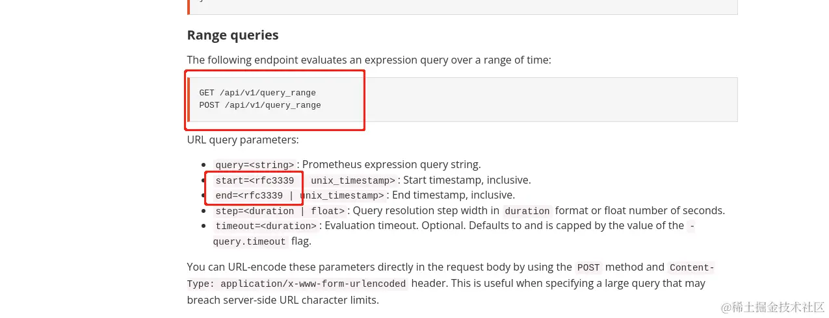
Task: Click unix_timestamp> code on the start line
Action: pyautogui.click(x=353, y=180)
